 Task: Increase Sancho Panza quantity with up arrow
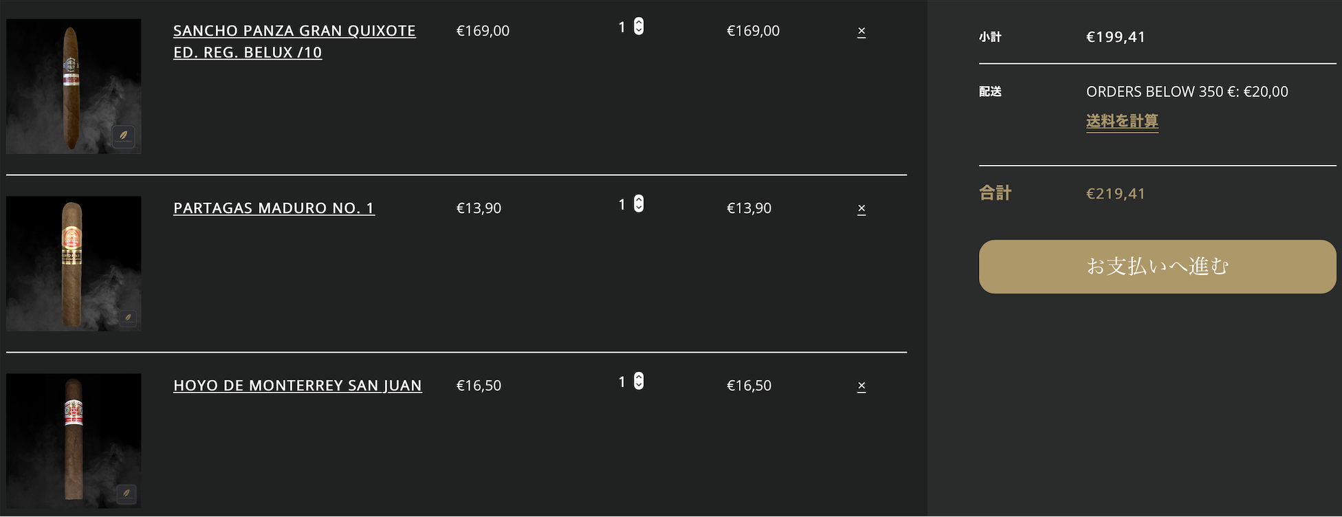(x=639, y=22)
